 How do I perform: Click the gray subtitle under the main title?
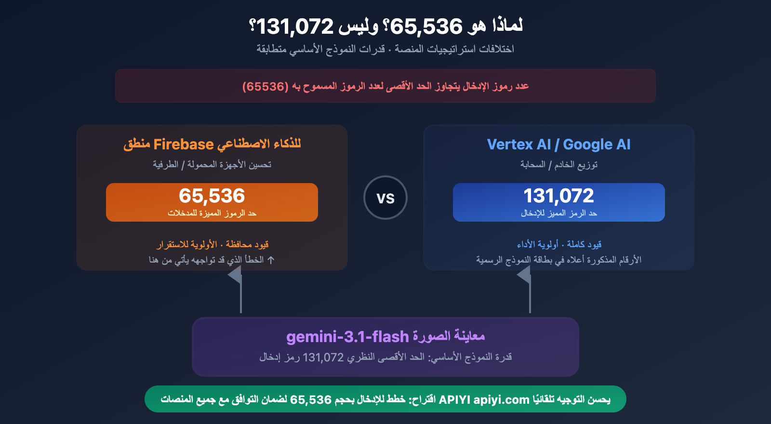click(385, 49)
